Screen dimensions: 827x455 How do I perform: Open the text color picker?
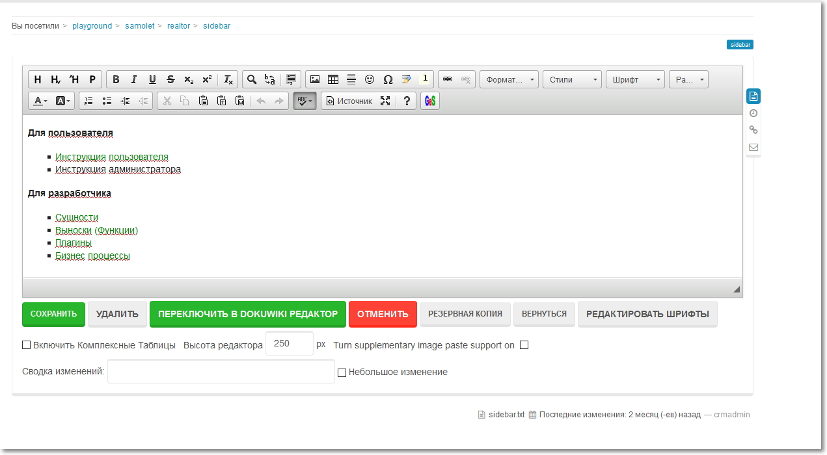40,101
